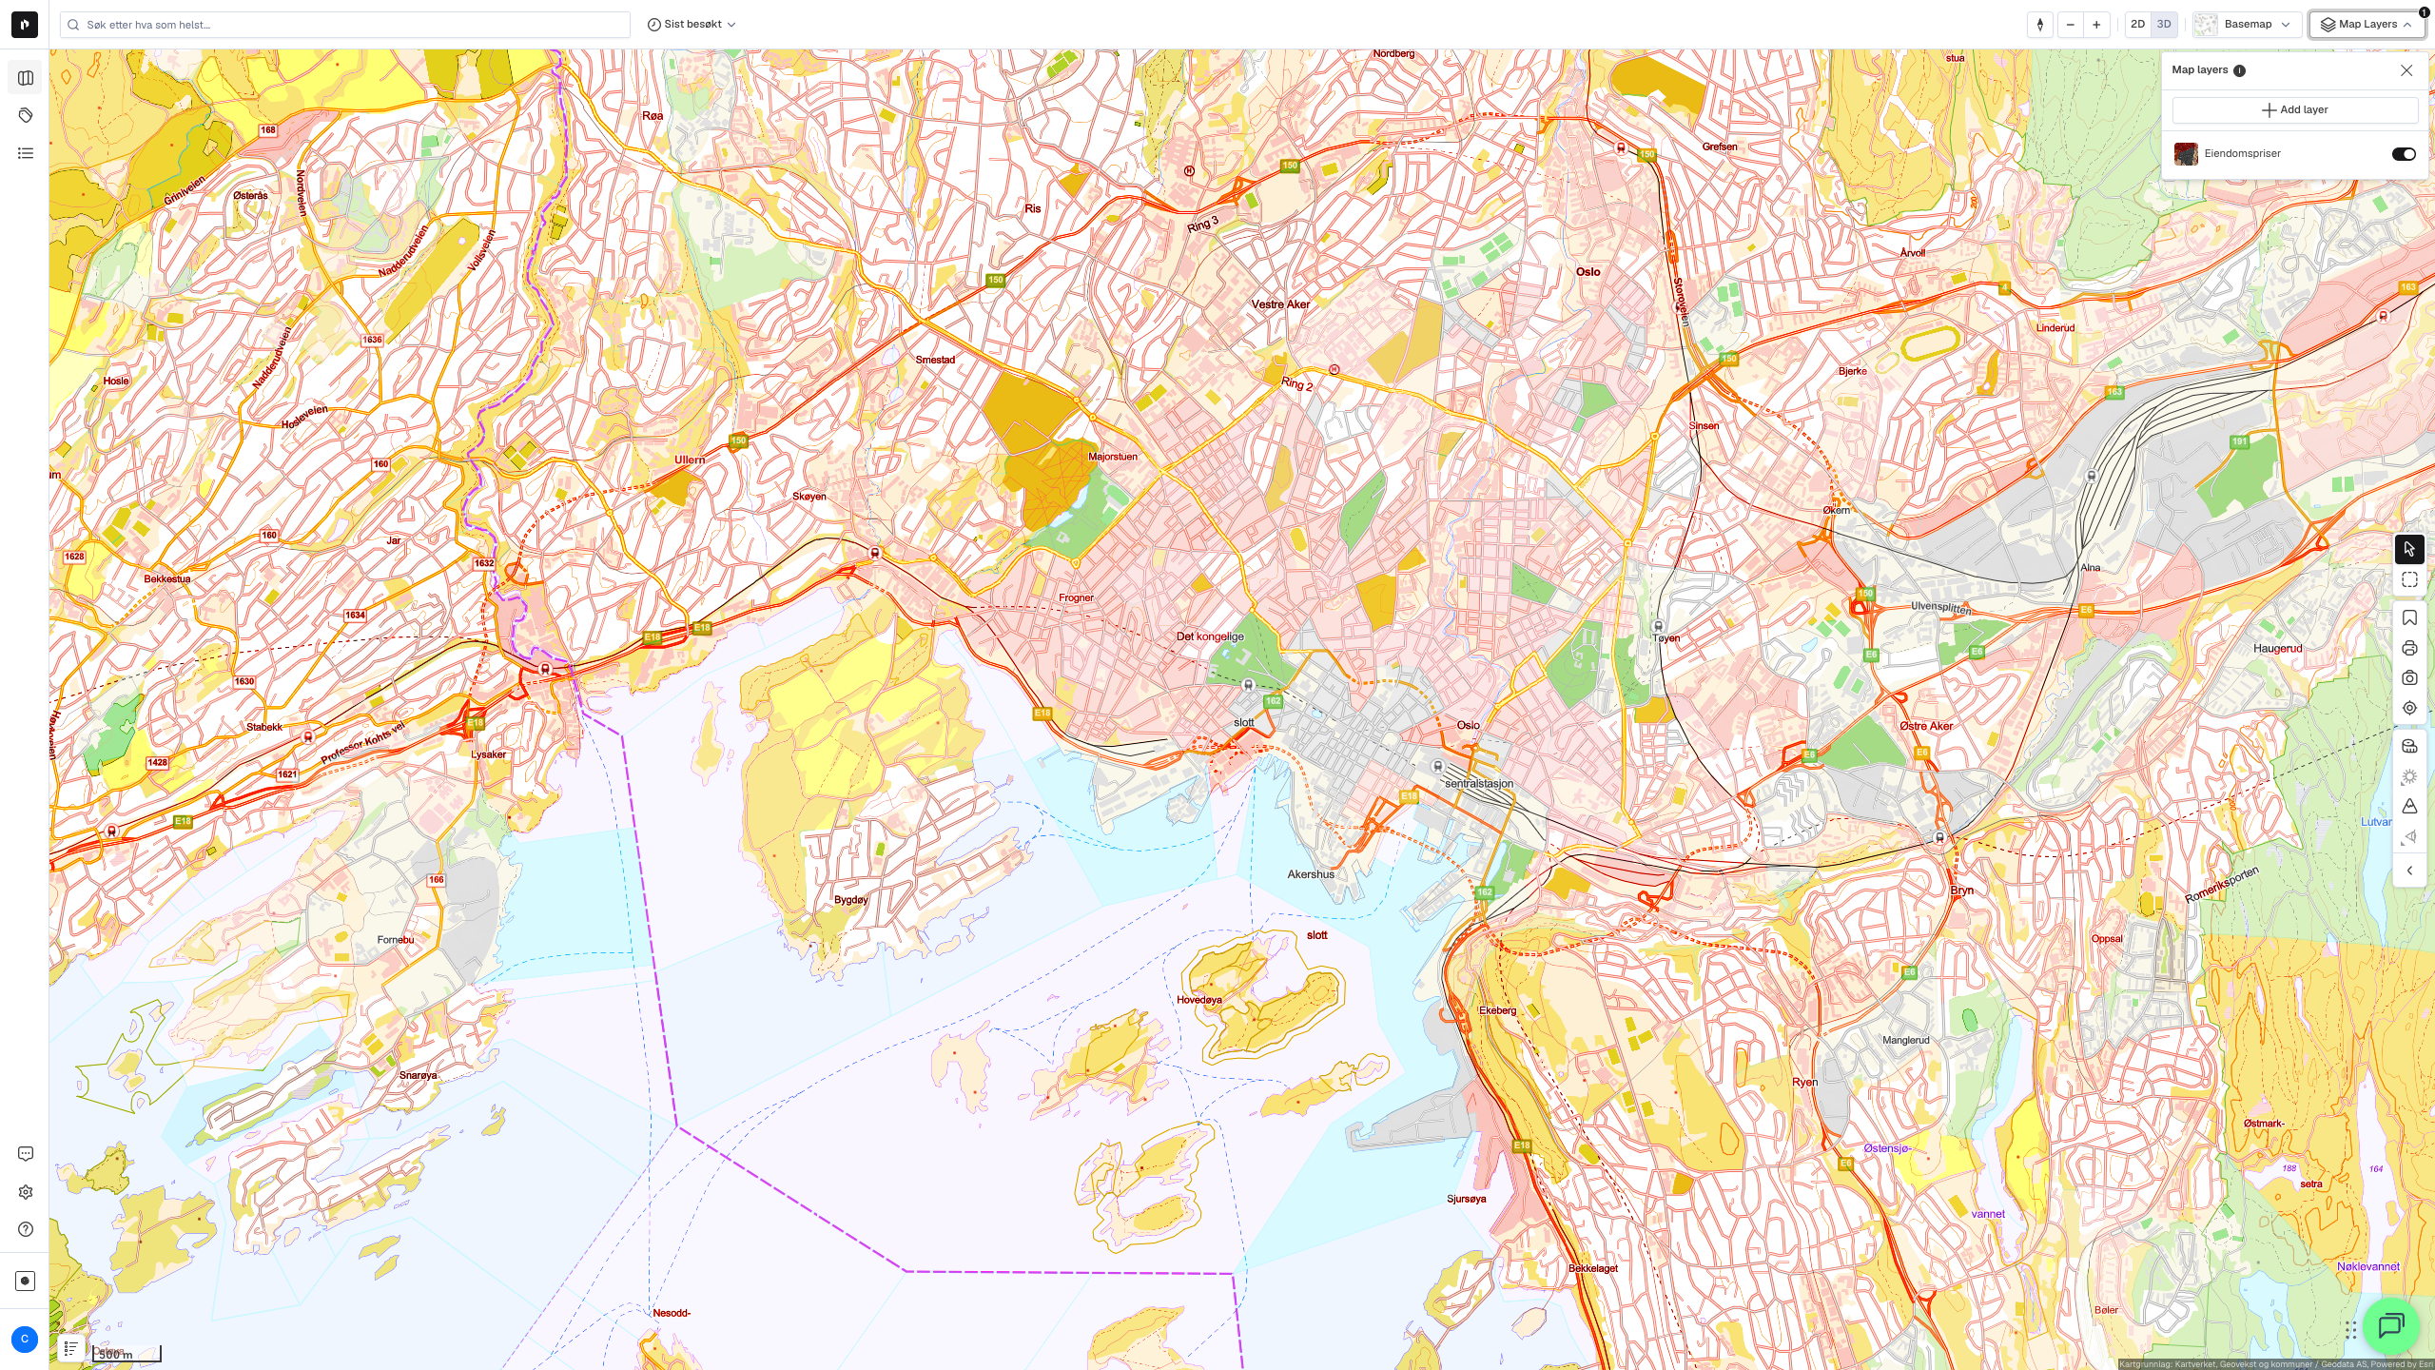Screen dimensions: 2435x1370
Task: Select the rectangle selection tool
Action: click(2409, 579)
